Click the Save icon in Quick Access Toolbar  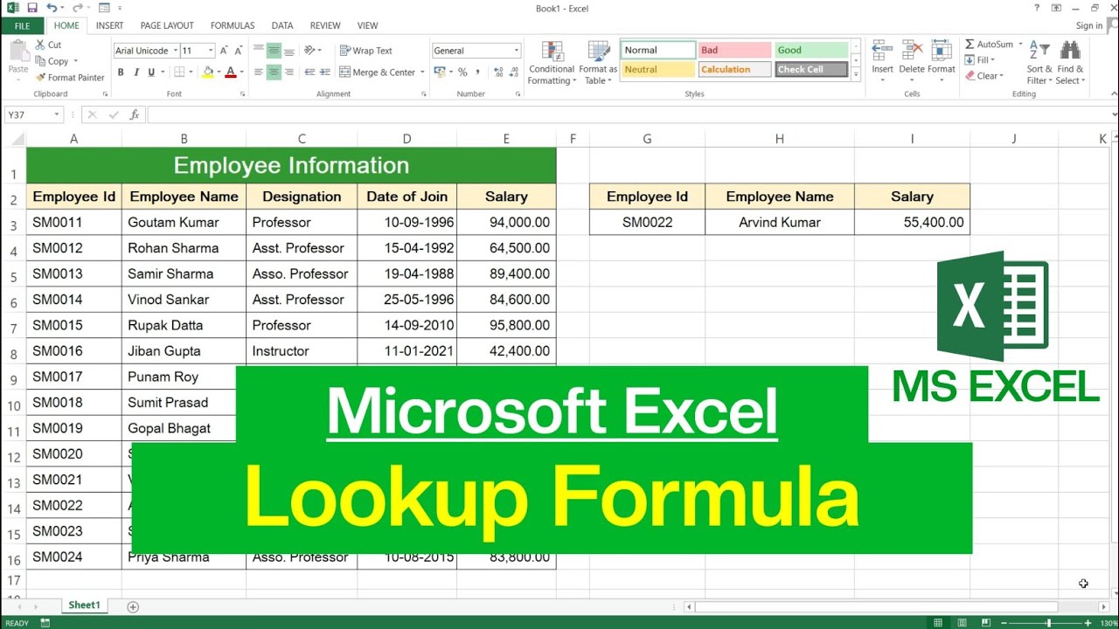point(32,8)
